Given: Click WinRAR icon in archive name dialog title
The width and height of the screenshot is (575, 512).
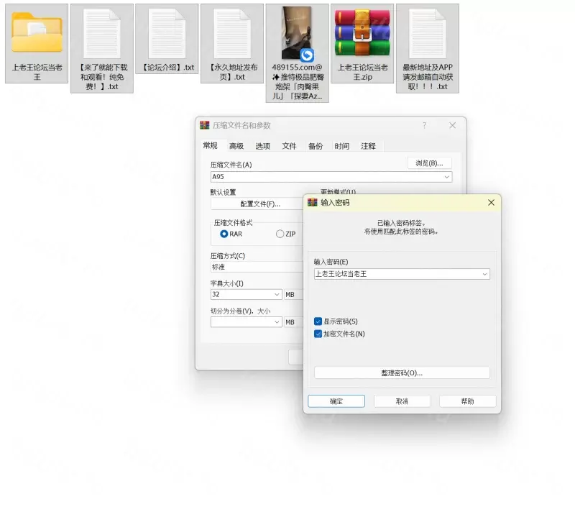Looking at the screenshot, I should [204, 125].
